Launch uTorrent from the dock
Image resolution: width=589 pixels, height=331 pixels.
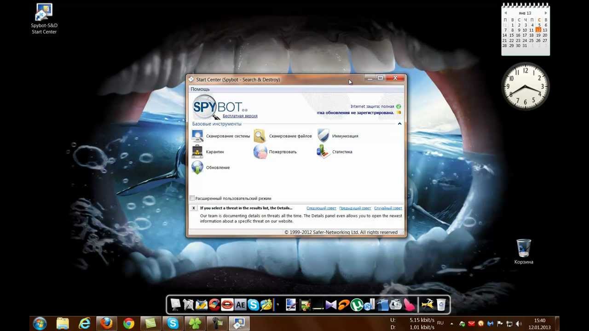pyautogui.click(x=357, y=304)
